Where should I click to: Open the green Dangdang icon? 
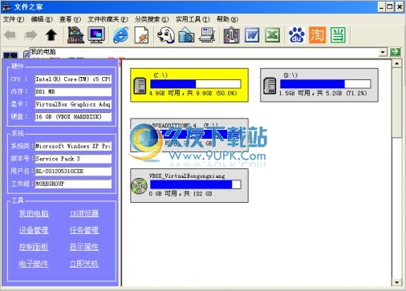tap(338, 35)
